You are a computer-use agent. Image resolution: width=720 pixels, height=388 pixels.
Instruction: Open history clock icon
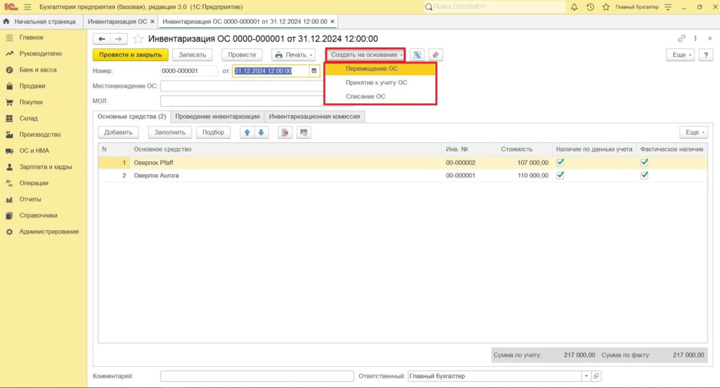(590, 7)
